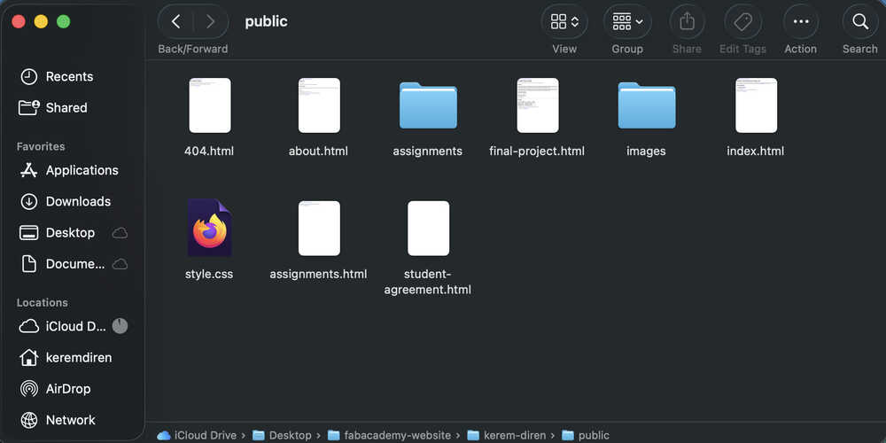Go forward with the Forward arrow

coord(211,21)
